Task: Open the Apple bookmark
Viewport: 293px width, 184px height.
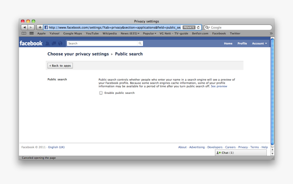Action: [x=41, y=33]
